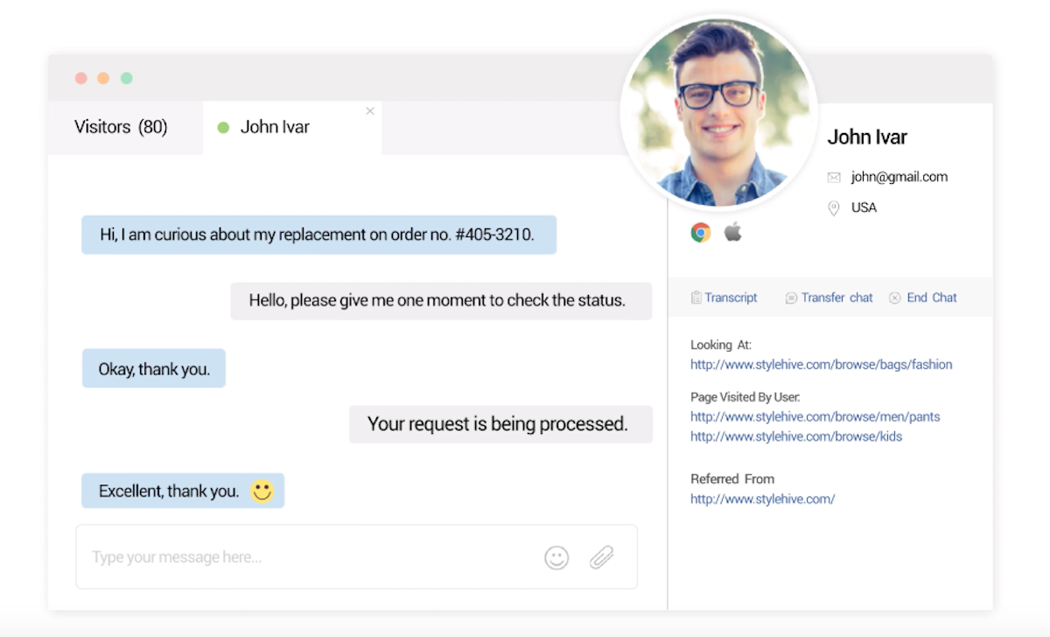The width and height of the screenshot is (1050, 637).
Task: Click the 'Looking At:' label
Action: point(721,345)
